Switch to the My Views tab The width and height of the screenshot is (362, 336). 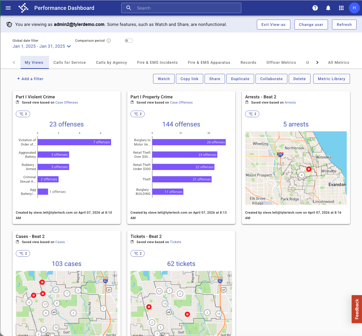pyautogui.click(x=34, y=62)
